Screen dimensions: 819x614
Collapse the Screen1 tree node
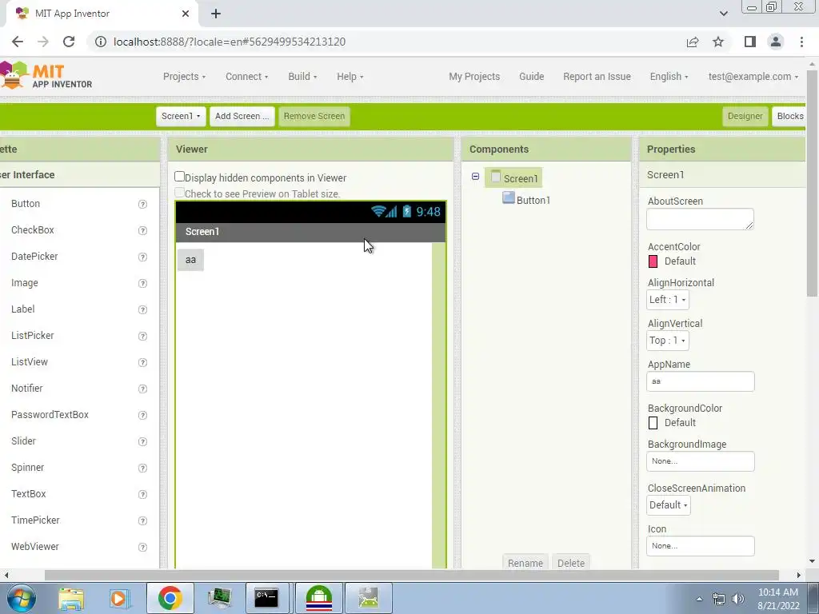475,177
